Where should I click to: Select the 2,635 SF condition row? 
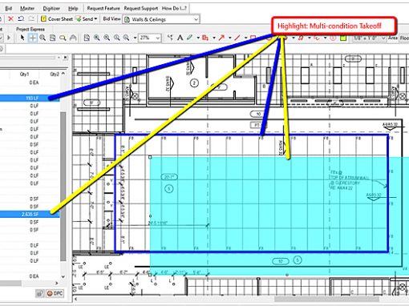[30, 214]
